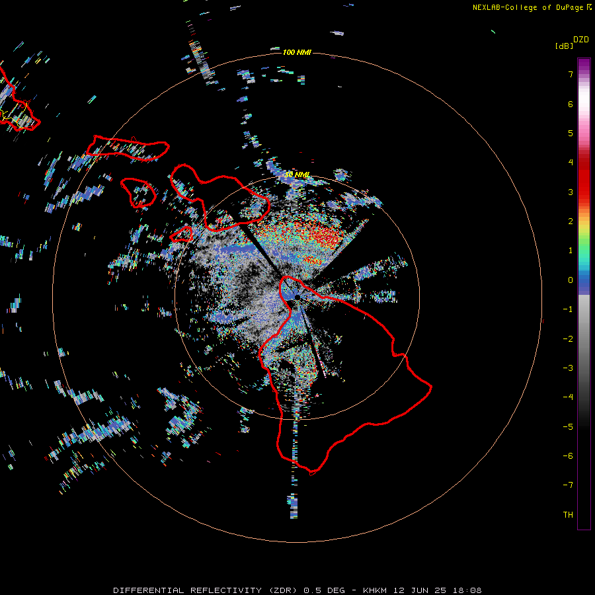Click the -1 value on color scale
Image resolution: width=595 pixels, height=595 pixels.
pyautogui.click(x=568, y=309)
